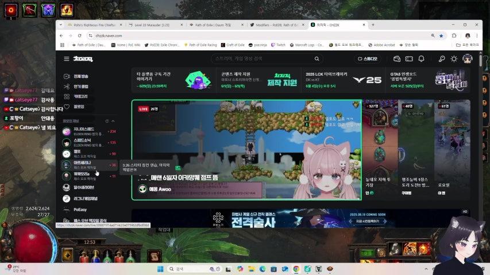Go back in the browser
The height and width of the screenshot is (275, 490).
click(61, 36)
